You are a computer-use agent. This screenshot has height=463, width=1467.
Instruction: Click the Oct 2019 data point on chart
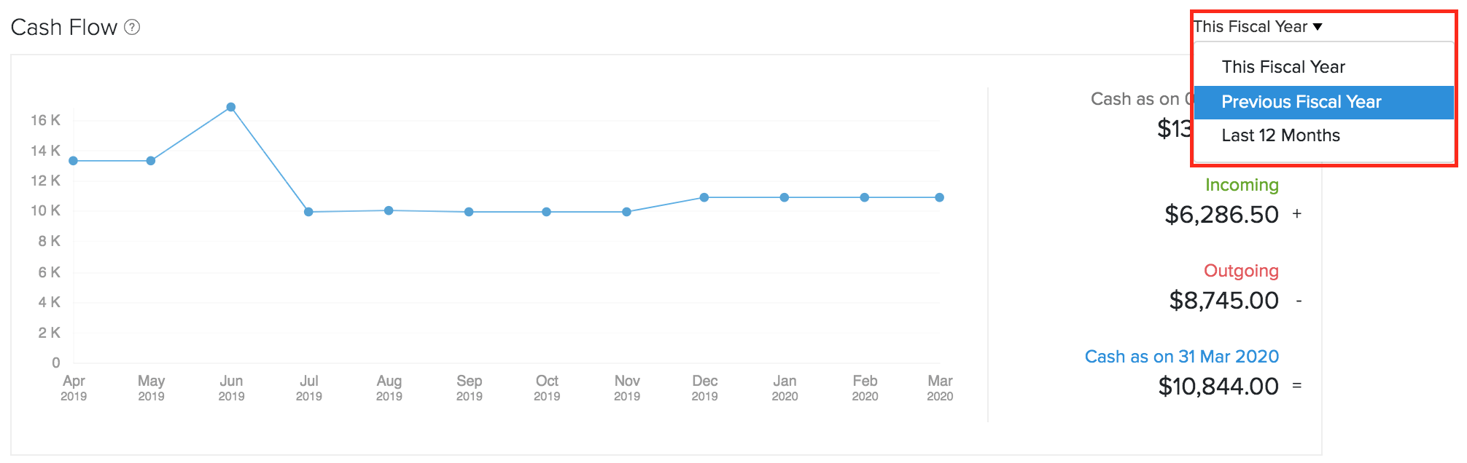(546, 212)
